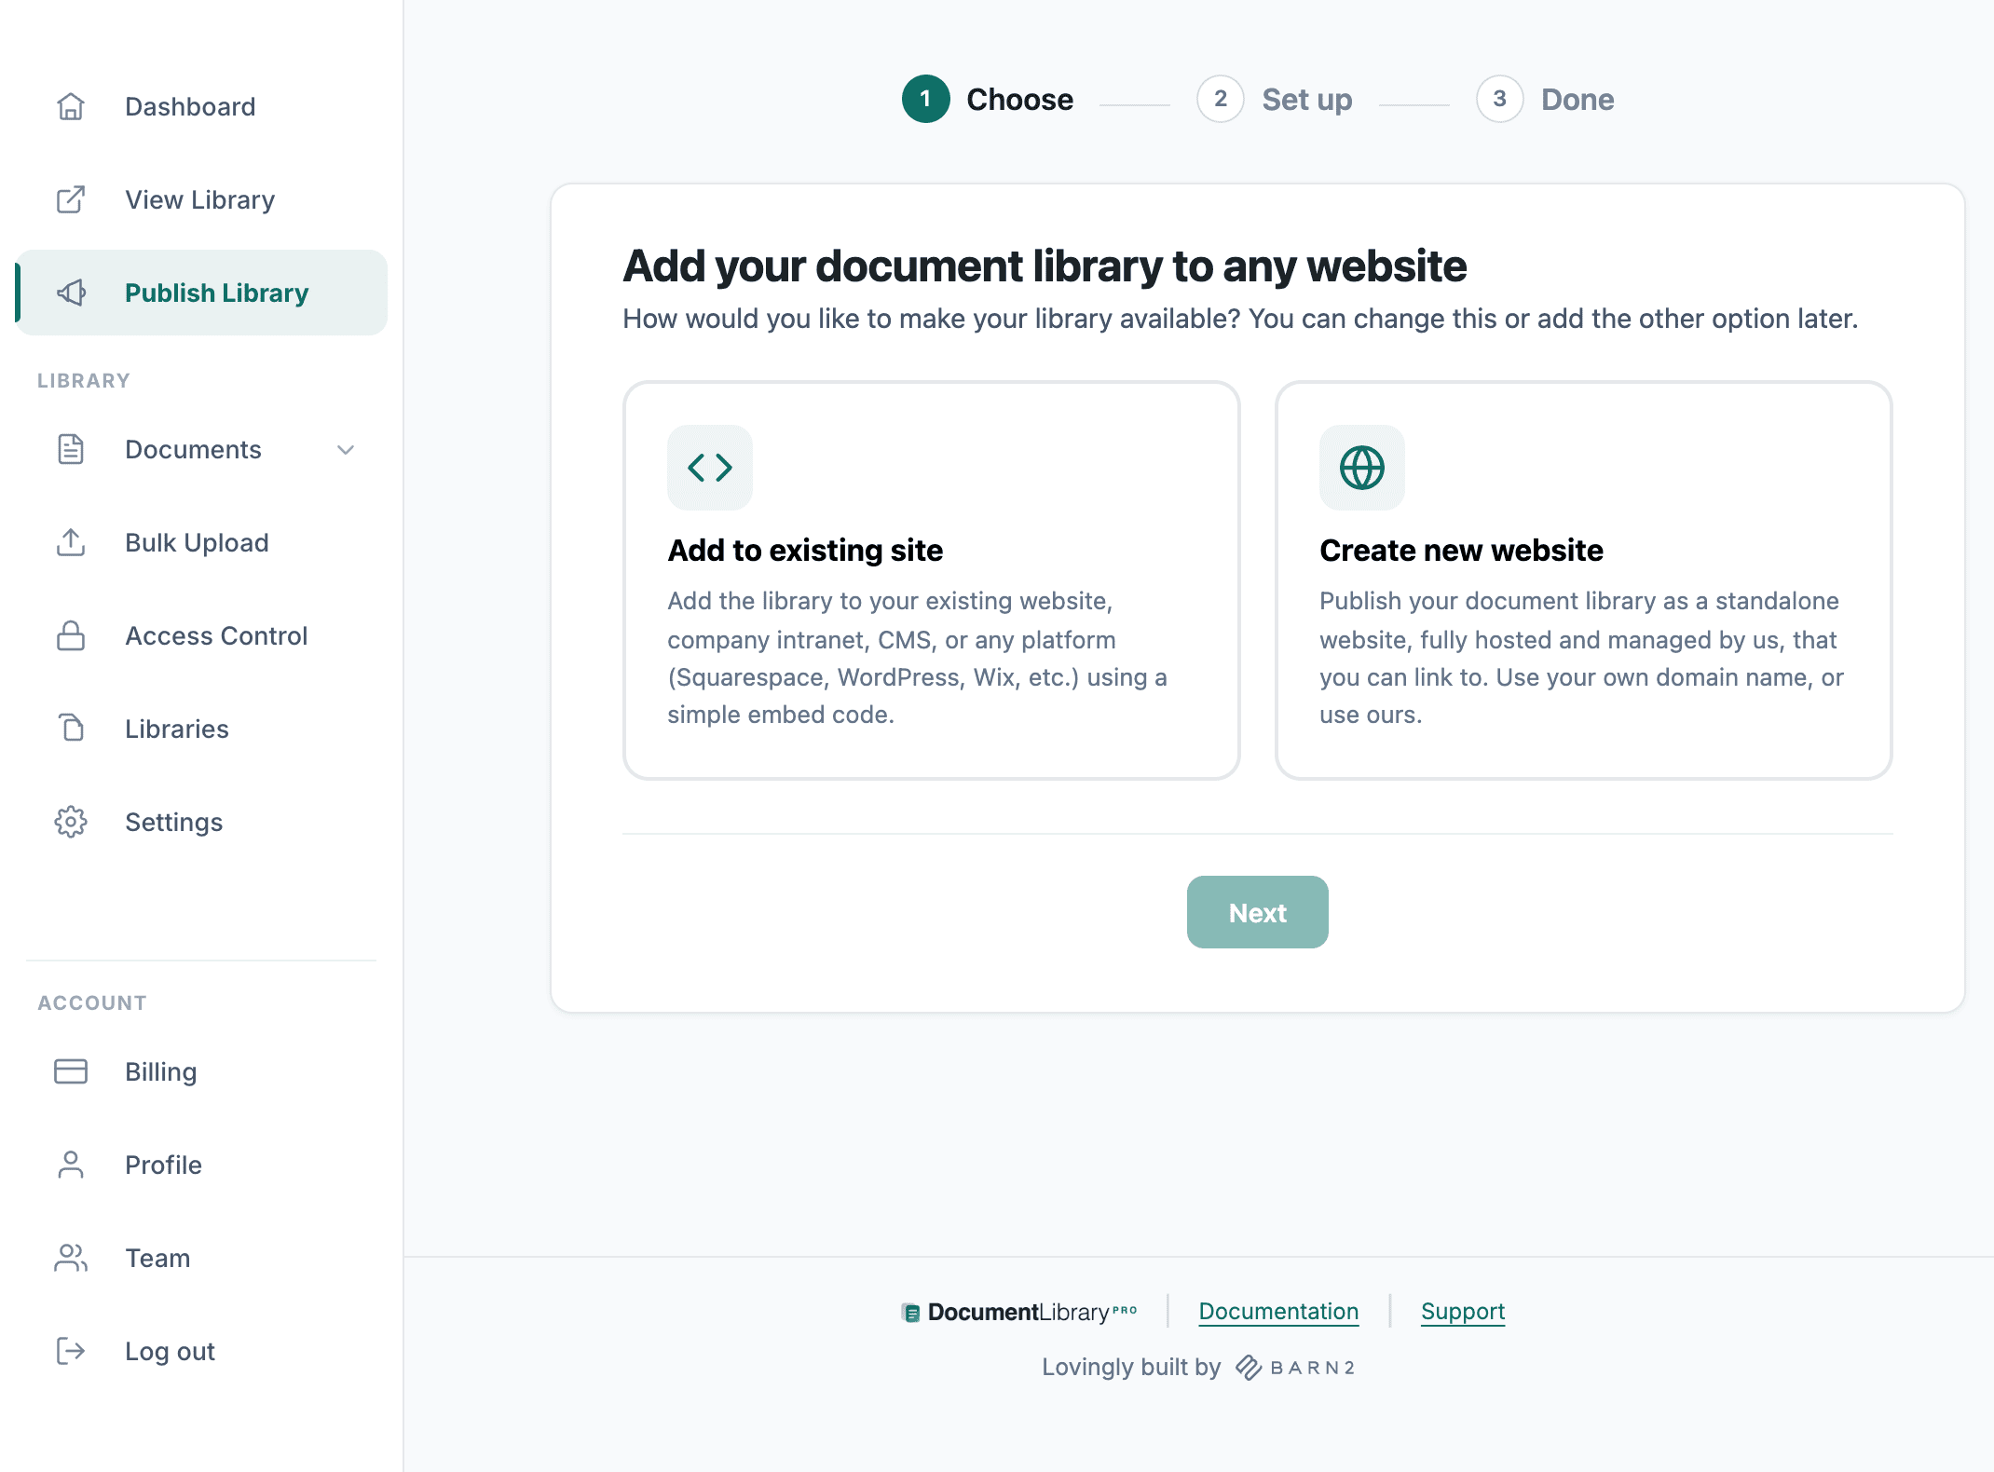Screen dimensions: 1994x1472
Task: Navigate to Libraries
Action: (201, 729)
